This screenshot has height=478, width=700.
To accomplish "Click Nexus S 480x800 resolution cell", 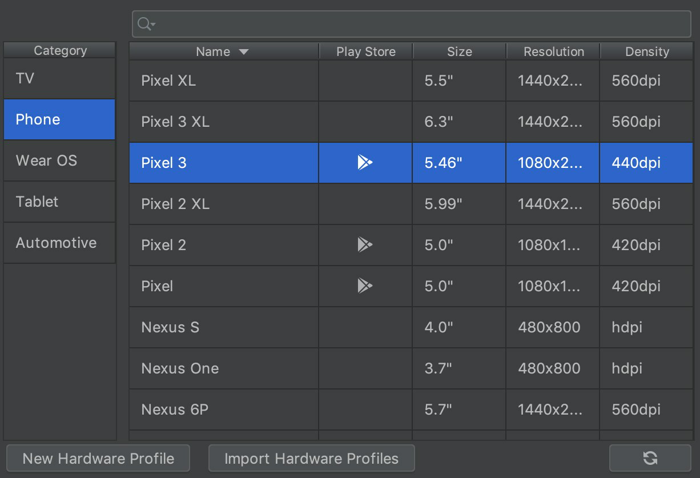I will [x=553, y=327].
